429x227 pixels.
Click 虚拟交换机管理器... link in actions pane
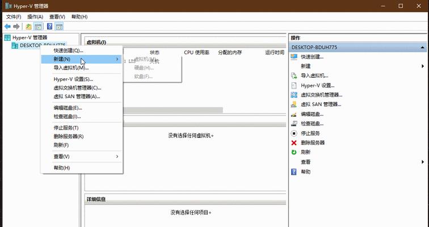[322, 95]
